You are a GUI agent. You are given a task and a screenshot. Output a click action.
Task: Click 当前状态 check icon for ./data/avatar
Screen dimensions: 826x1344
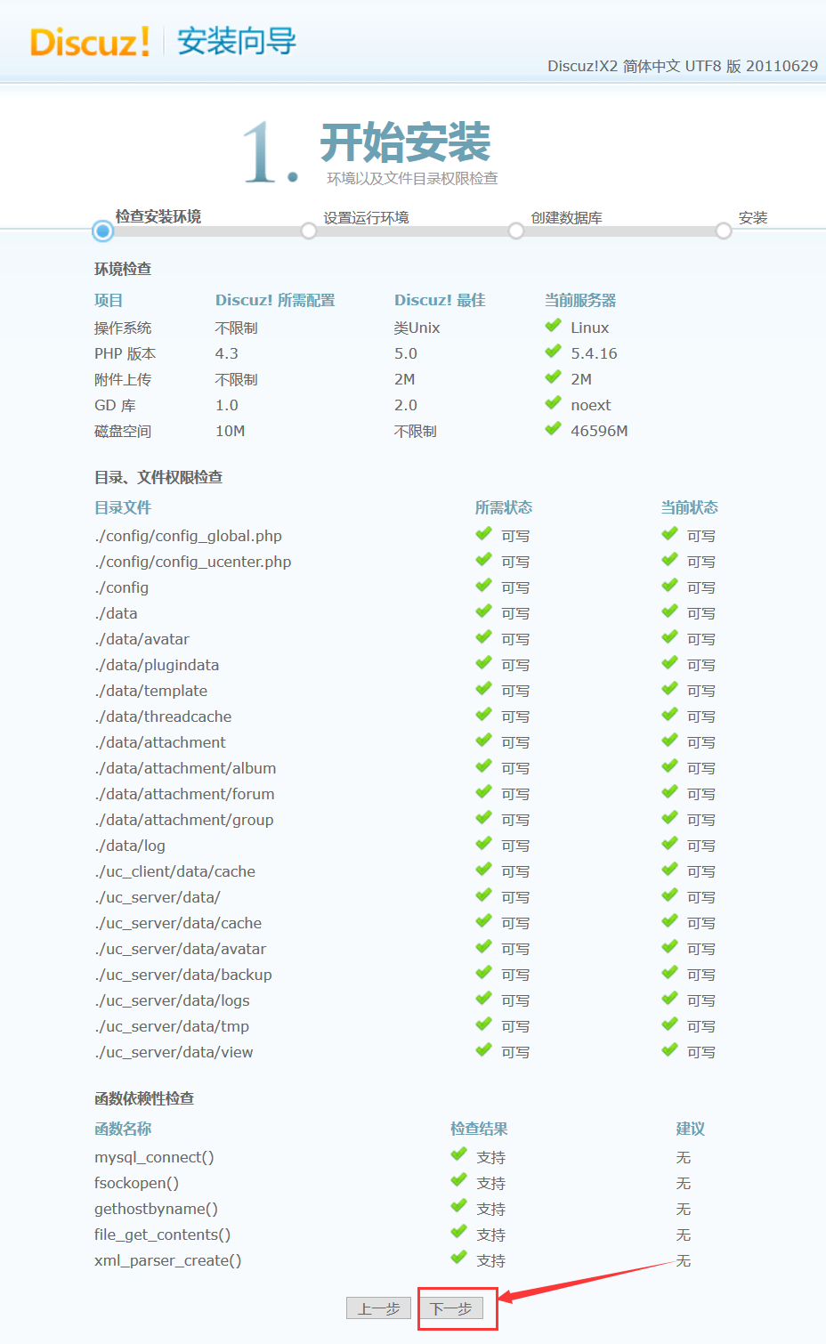point(670,637)
